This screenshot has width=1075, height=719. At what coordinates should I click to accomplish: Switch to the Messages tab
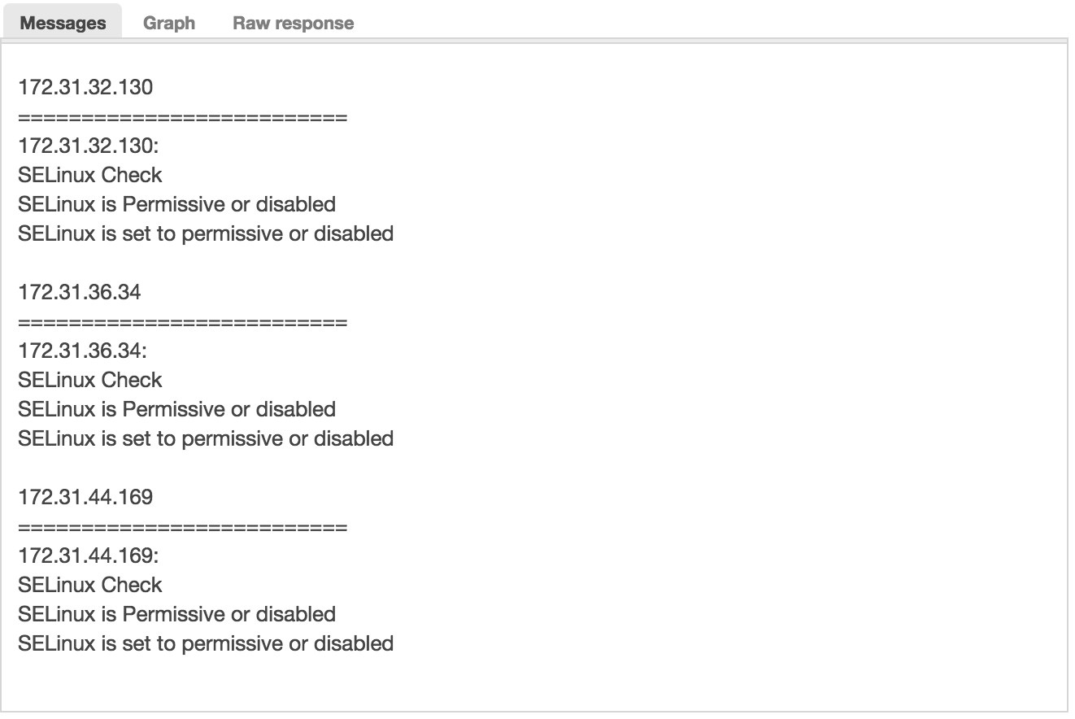tap(63, 23)
